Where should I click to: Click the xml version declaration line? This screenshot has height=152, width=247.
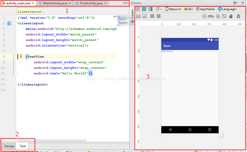point(56,18)
